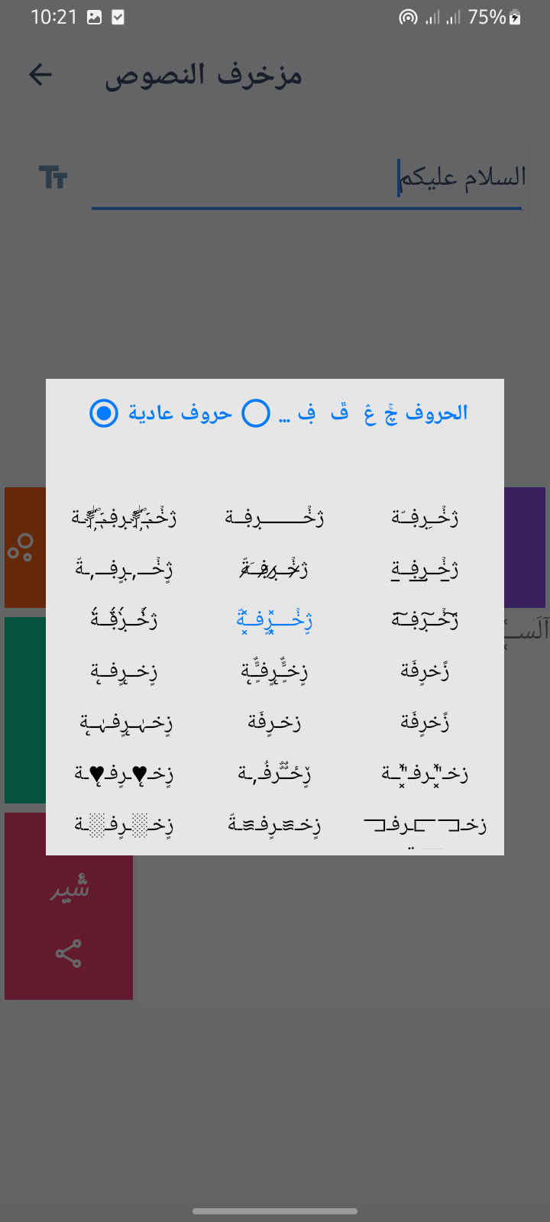Tap the hotspot icon in status bar
Image resolution: width=550 pixels, height=1222 pixels.
pyautogui.click(x=408, y=17)
